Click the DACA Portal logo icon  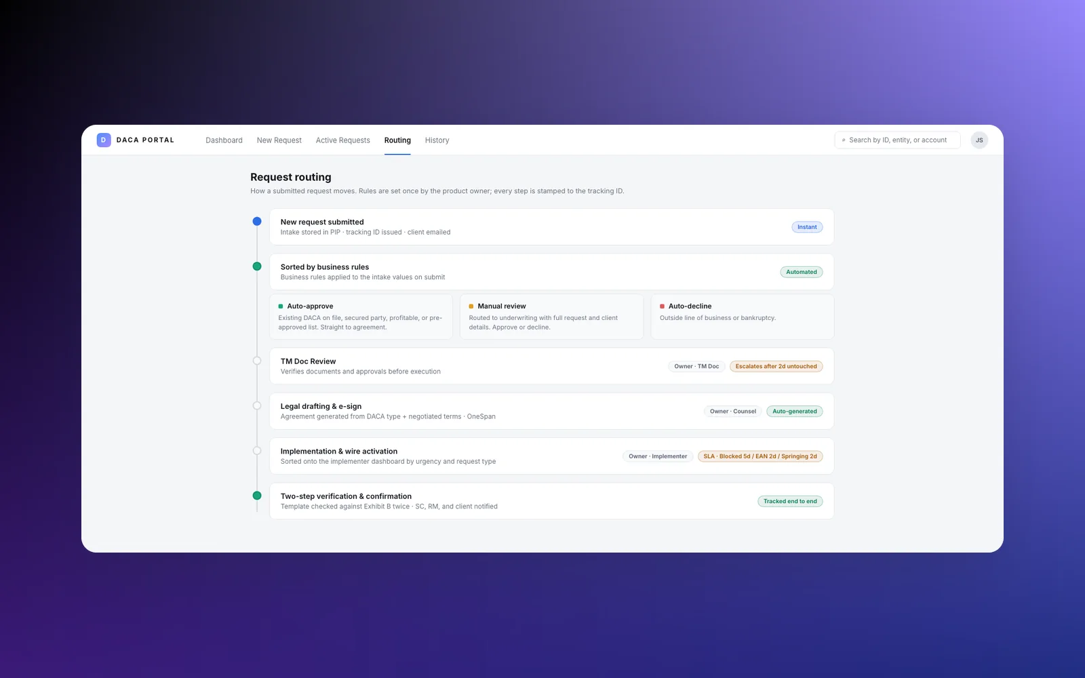(x=104, y=140)
